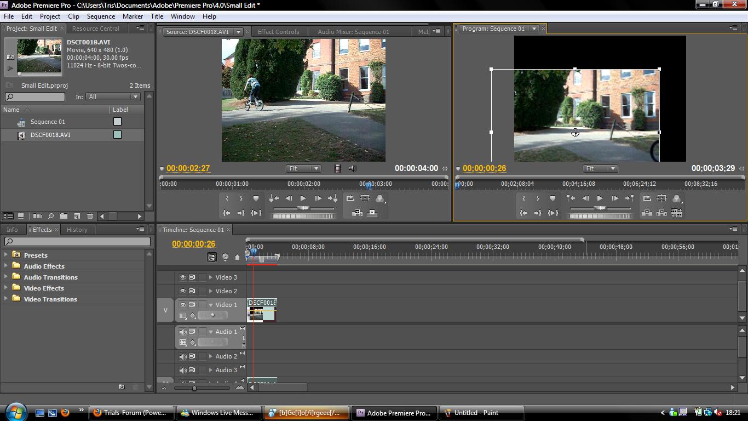The height and width of the screenshot is (421, 748).
Task: Toggle Loop in Program monitor
Action: tap(647, 198)
